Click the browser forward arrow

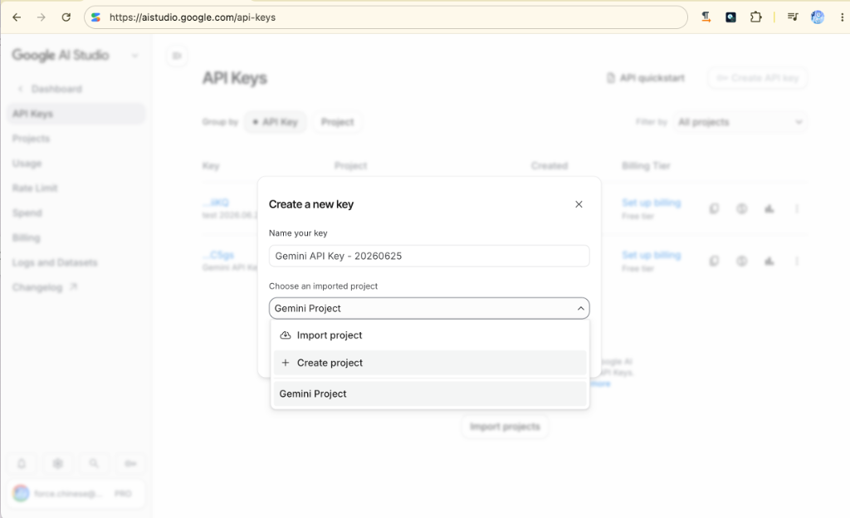click(42, 17)
